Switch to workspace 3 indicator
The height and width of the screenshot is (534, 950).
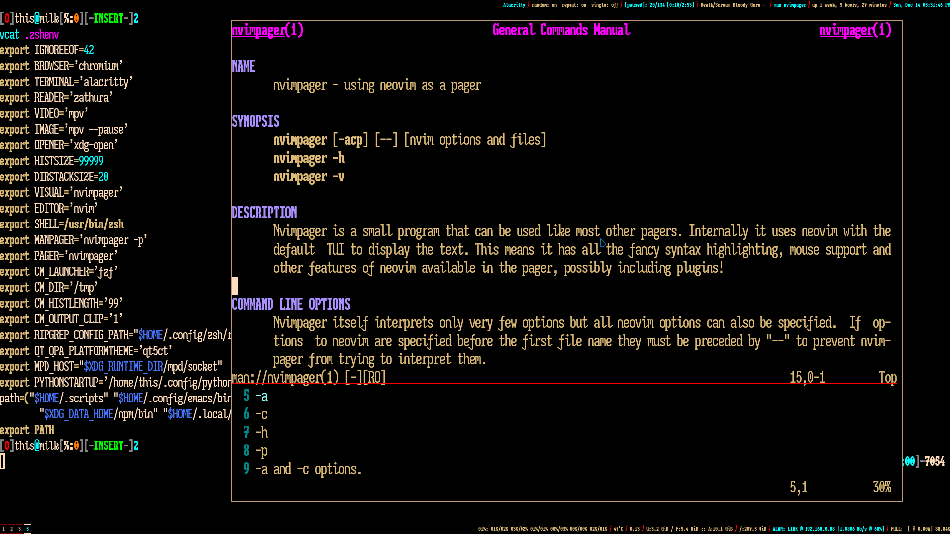[19, 529]
